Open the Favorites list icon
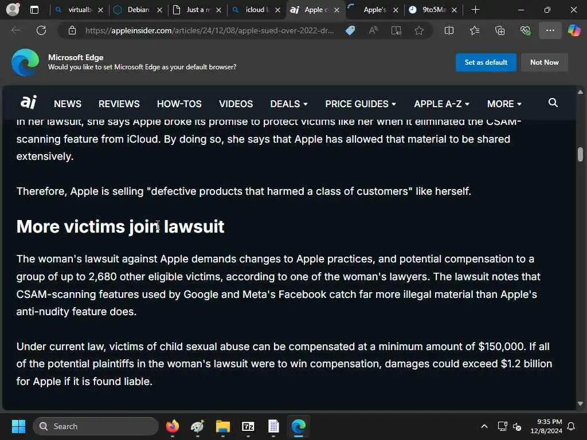Image resolution: width=587 pixels, height=440 pixels. tap(474, 30)
